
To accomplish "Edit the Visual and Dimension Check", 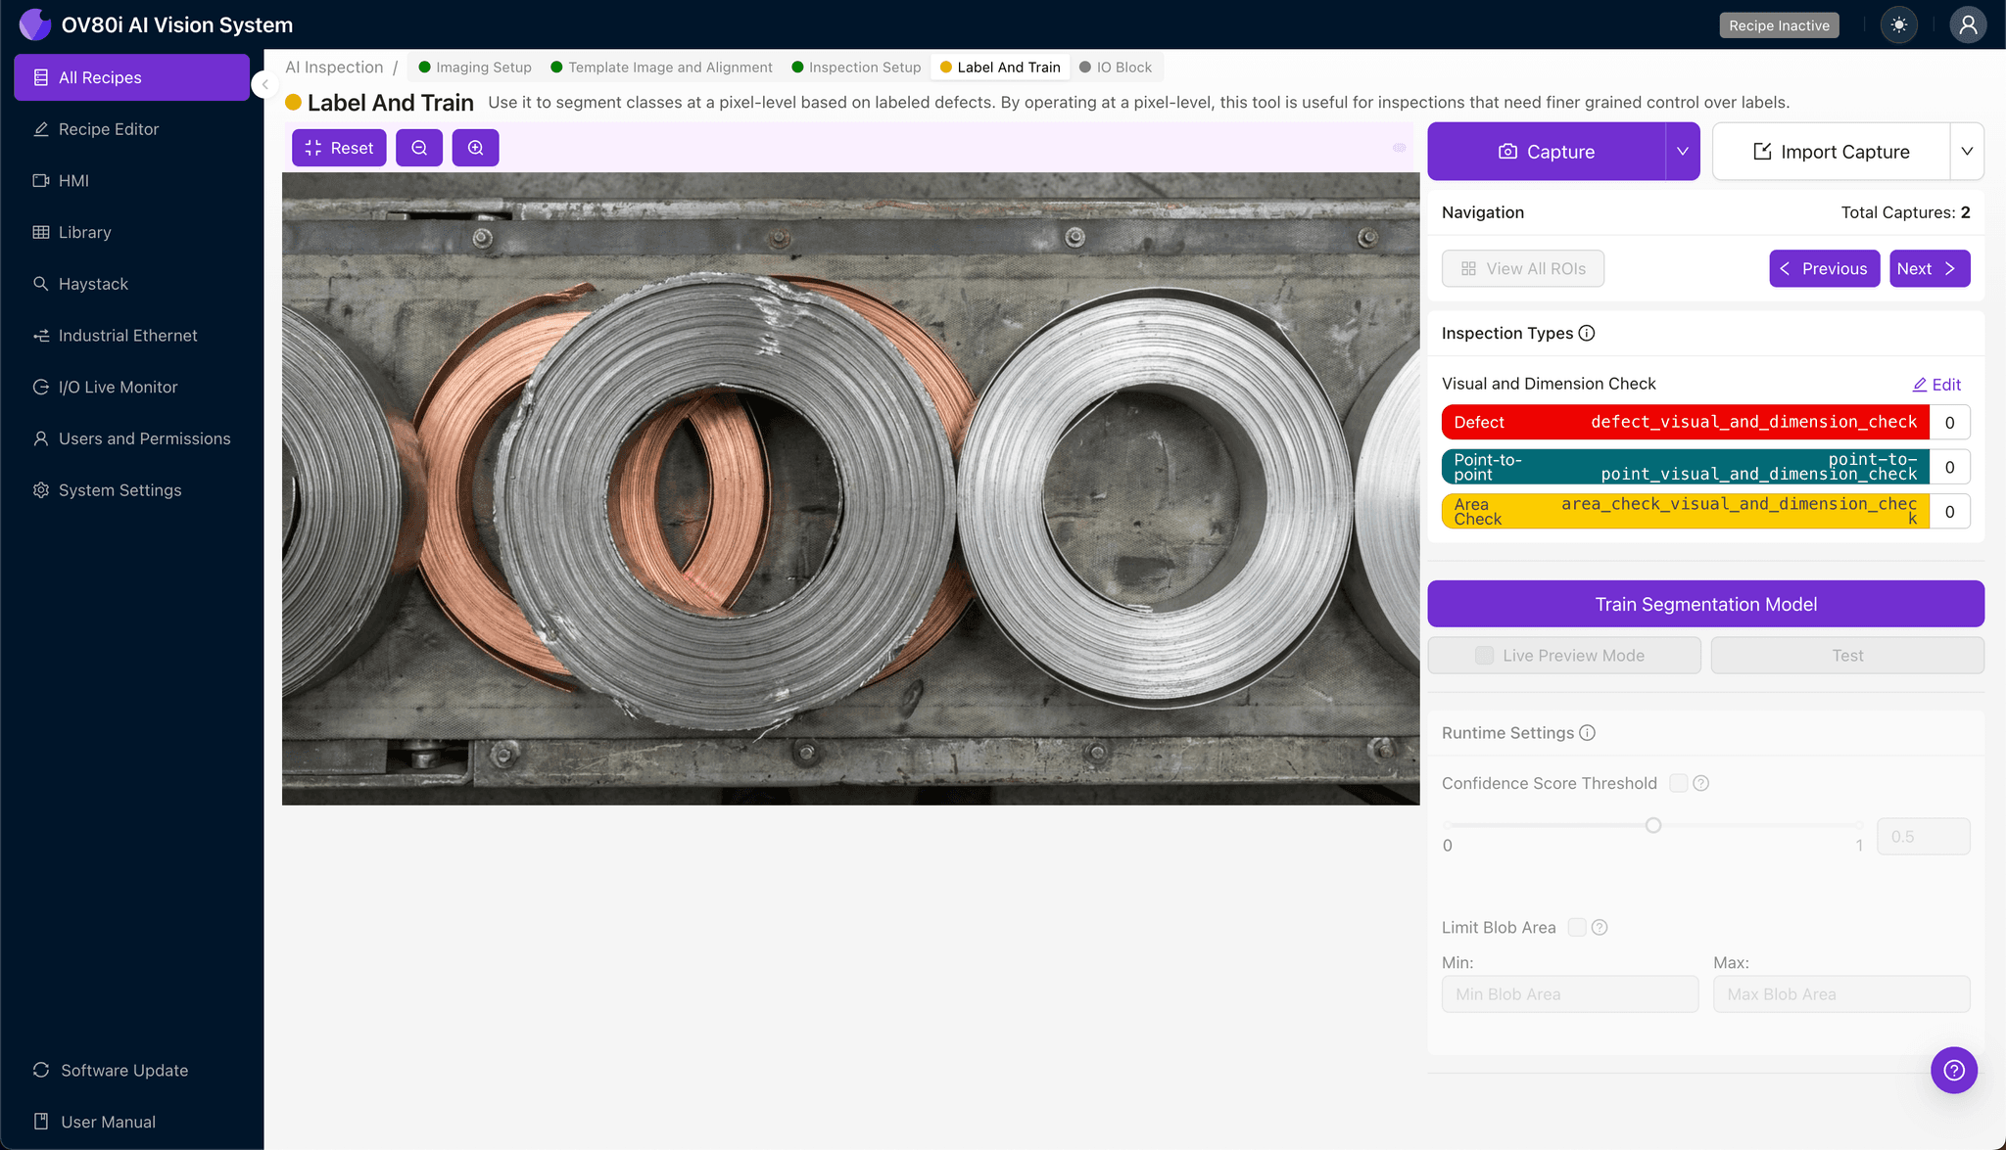I will click(1936, 385).
